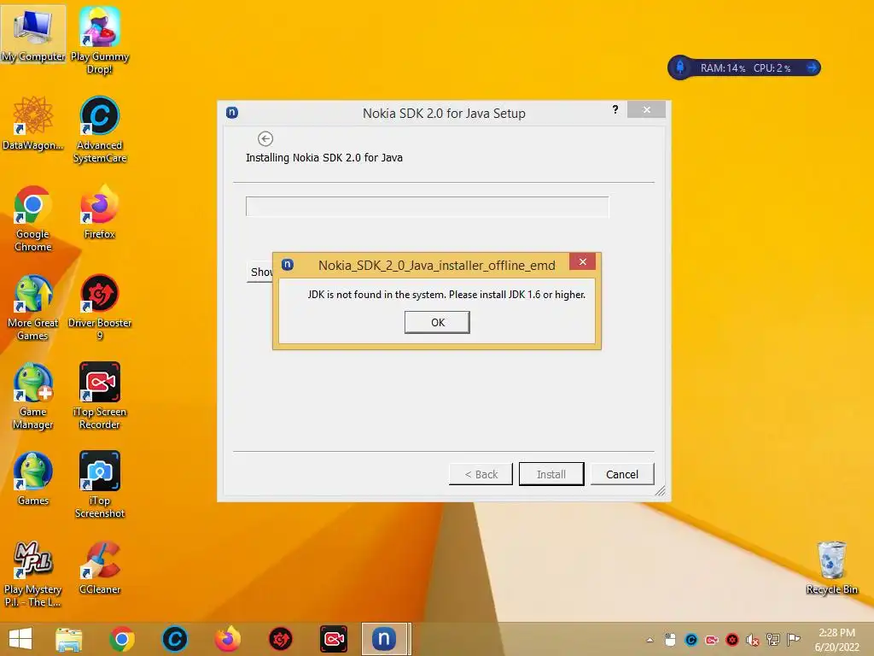Image resolution: width=874 pixels, height=656 pixels.
Task: Open the Games desktop shortcut
Action: click(x=33, y=478)
